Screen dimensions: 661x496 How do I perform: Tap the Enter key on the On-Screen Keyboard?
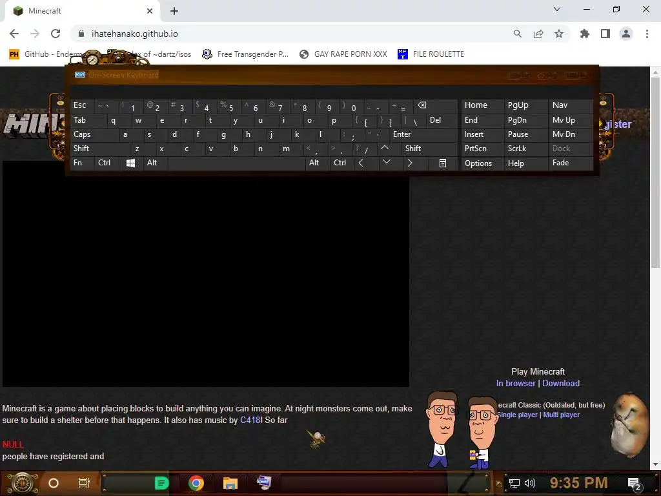(423, 134)
